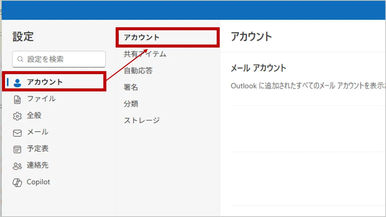This screenshot has width=386, height=217.
Task: Click the メール アカウント section heading
Action: 258,68
